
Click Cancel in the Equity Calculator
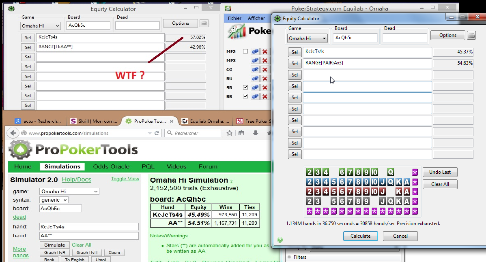click(400, 236)
